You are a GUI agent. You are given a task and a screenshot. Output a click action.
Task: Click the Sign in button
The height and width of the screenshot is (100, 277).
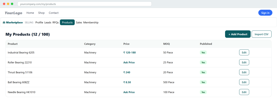click(x=265, y=13)
